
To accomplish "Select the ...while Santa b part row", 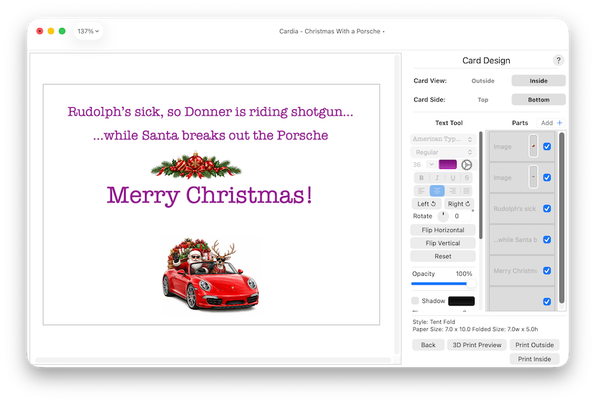I will click(521, 239).
